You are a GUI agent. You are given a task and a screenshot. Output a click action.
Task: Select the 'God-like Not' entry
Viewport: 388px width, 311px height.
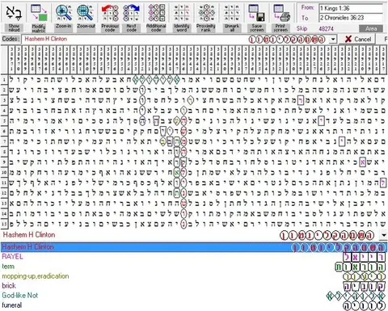(x=194, y=296)
